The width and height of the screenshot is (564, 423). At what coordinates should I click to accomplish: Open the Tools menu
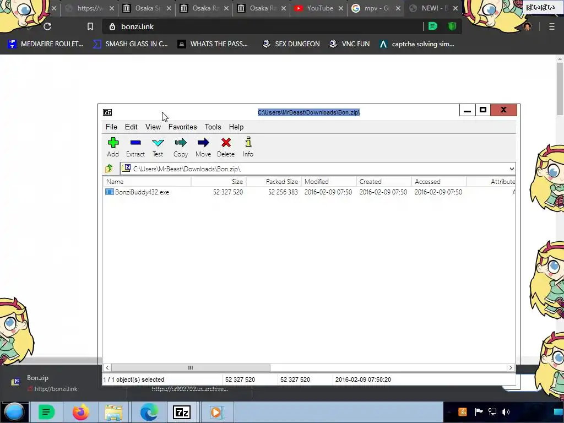tap(213, 127)
